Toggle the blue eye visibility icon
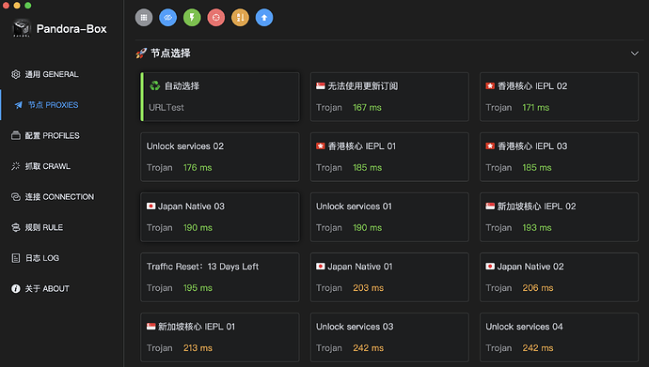 (167, 18)
